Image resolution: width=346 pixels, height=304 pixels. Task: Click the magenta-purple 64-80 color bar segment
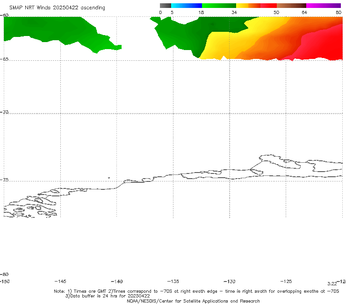pyautogui.click(x=324, y=6)
